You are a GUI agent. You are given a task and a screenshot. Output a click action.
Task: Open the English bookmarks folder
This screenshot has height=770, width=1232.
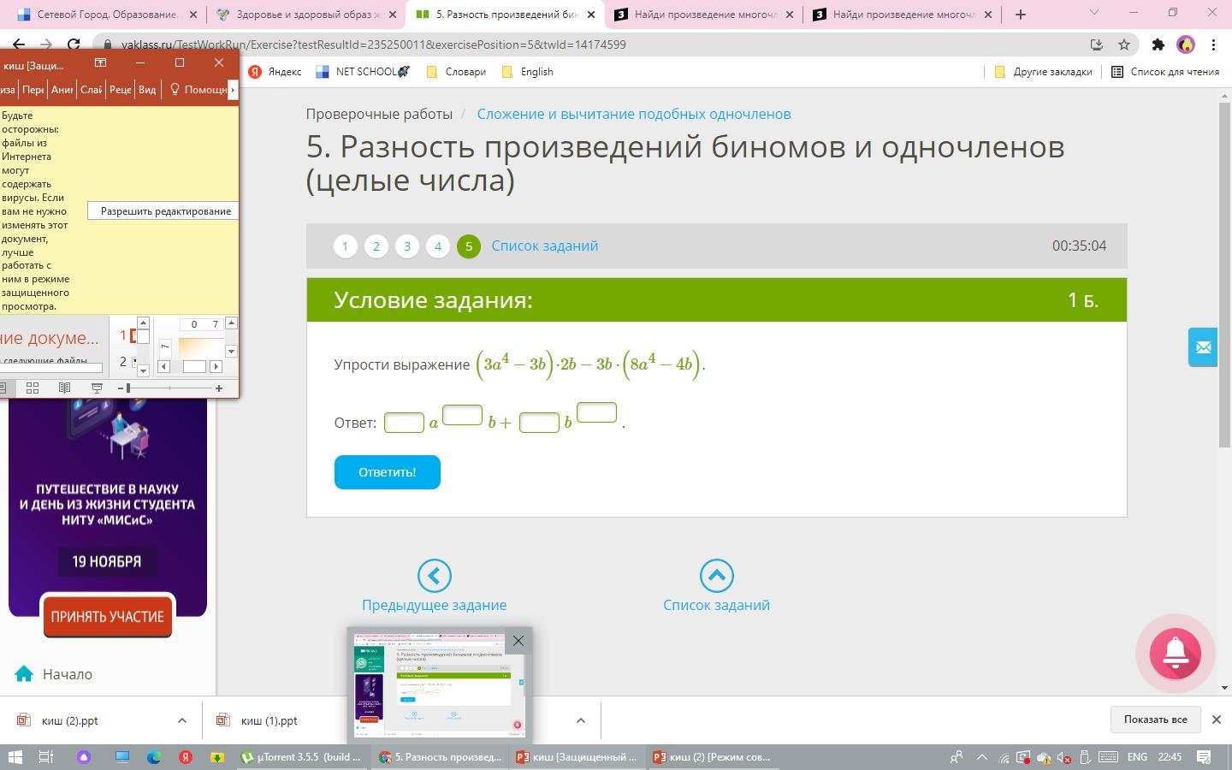pyautogui.click(x=527, y=72)
